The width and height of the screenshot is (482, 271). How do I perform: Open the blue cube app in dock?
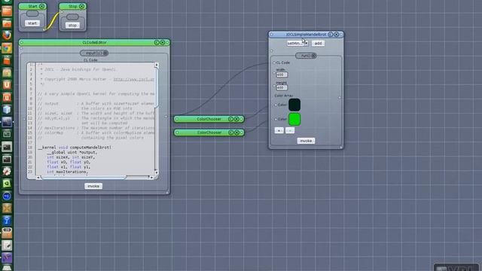pos(7,110)
